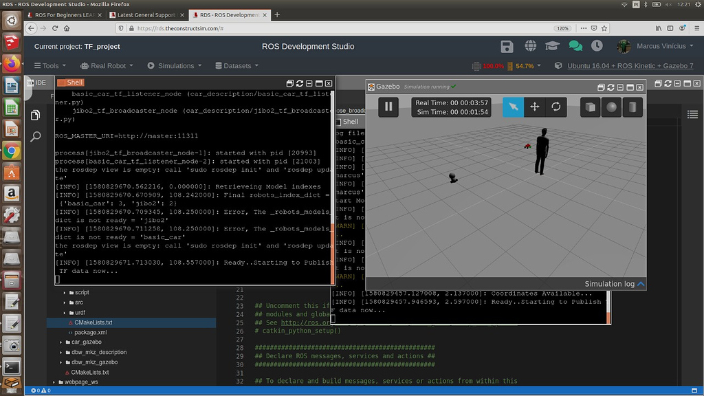The image size is (704, 396).
Task: Open the CPU usage dropdown arrow
Action: 539,65
